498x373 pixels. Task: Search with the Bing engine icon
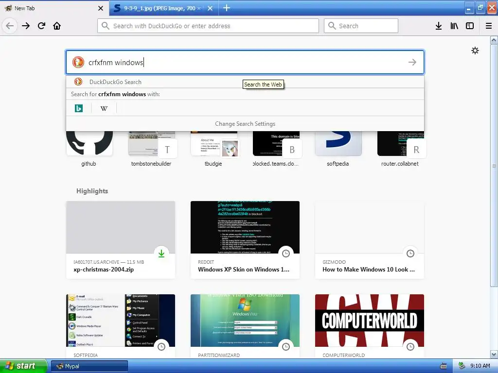click(78, 108)
